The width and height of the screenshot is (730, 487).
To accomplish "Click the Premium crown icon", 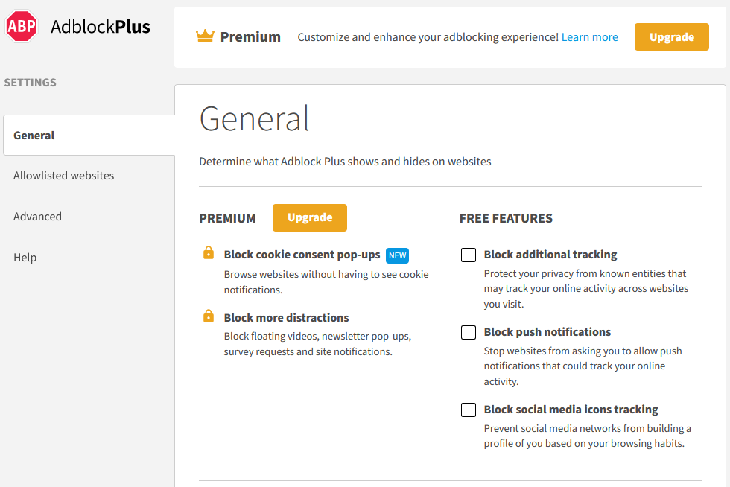I will pos(205,36).
